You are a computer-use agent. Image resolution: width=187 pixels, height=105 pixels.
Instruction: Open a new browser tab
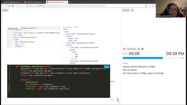70,2
